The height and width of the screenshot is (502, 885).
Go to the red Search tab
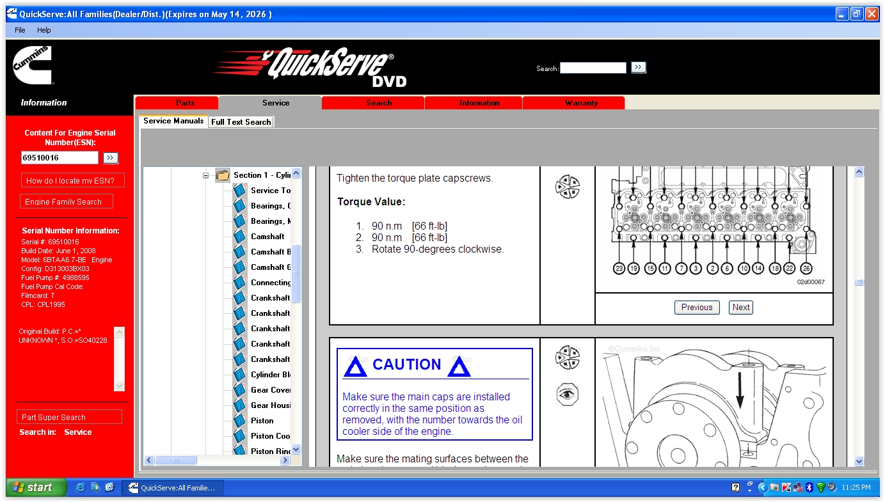pos(373,103)
